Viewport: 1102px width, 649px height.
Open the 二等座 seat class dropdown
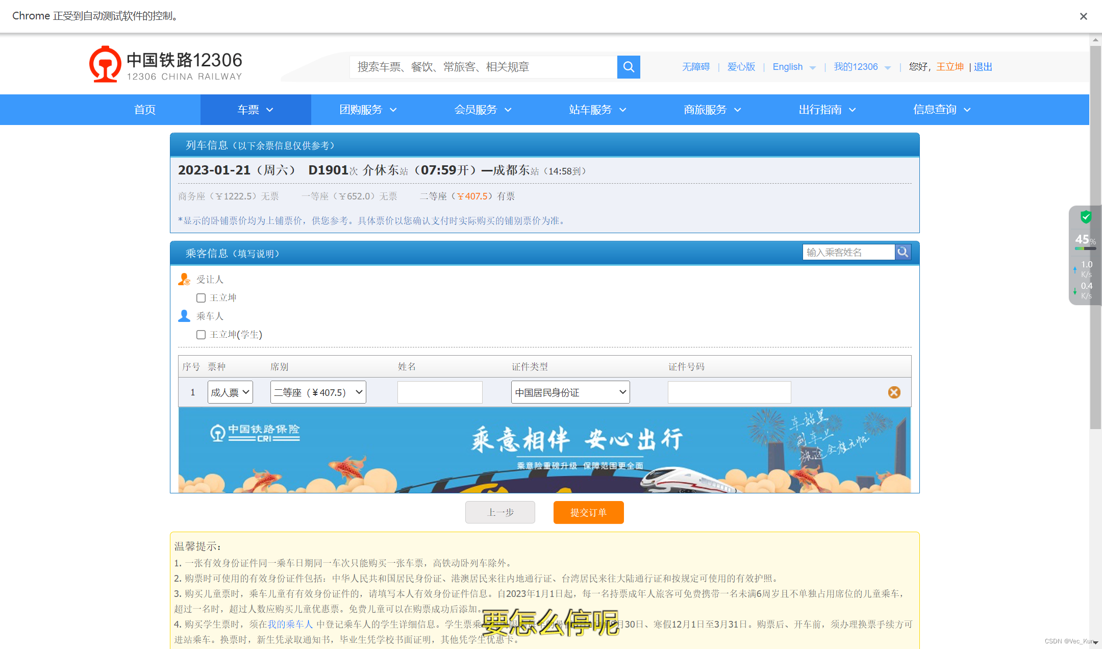tap(318, 392)
